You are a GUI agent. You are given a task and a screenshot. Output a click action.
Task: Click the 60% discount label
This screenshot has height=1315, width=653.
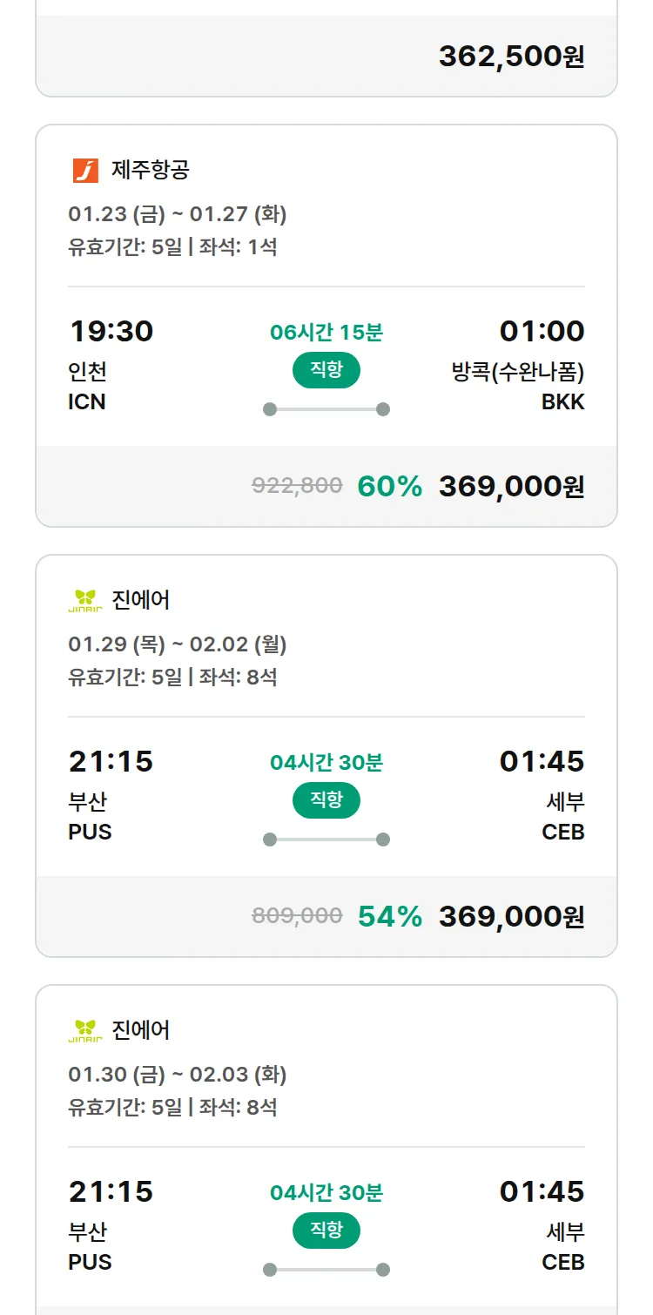(x=389, y=487)
